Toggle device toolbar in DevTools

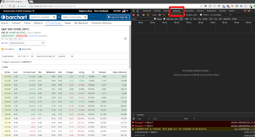pos(138,11)
